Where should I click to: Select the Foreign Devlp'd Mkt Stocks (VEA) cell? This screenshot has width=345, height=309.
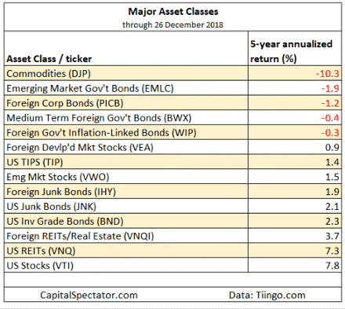coord(126,147)
